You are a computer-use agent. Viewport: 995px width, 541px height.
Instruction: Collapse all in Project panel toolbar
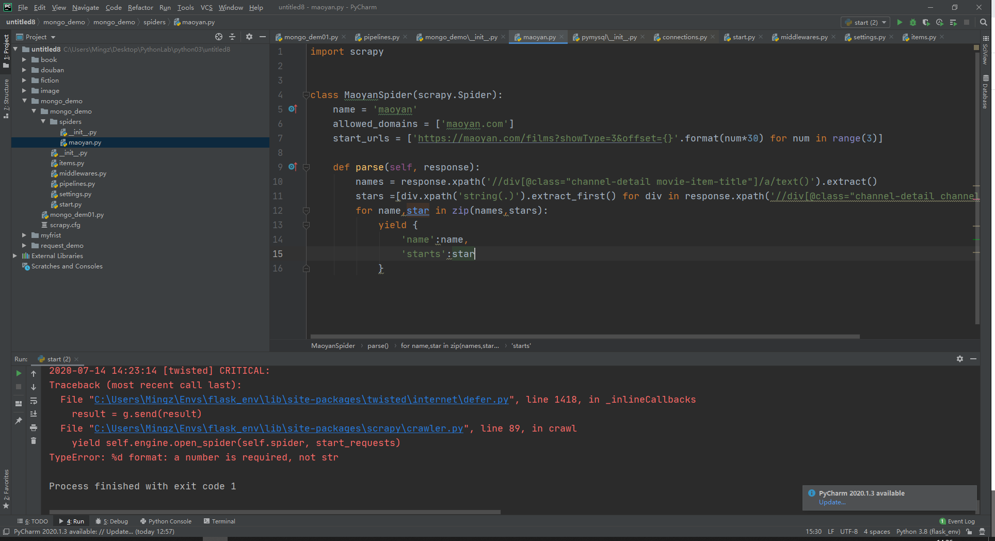click(232, 37)
